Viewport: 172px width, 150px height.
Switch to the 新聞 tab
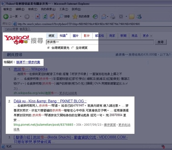[x=123, y=36]
